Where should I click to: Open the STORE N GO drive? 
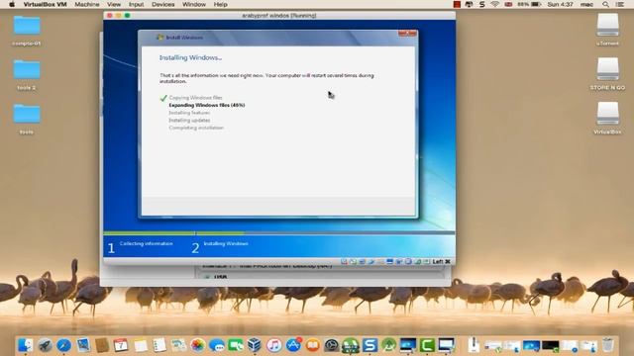(x=607, y=74)
